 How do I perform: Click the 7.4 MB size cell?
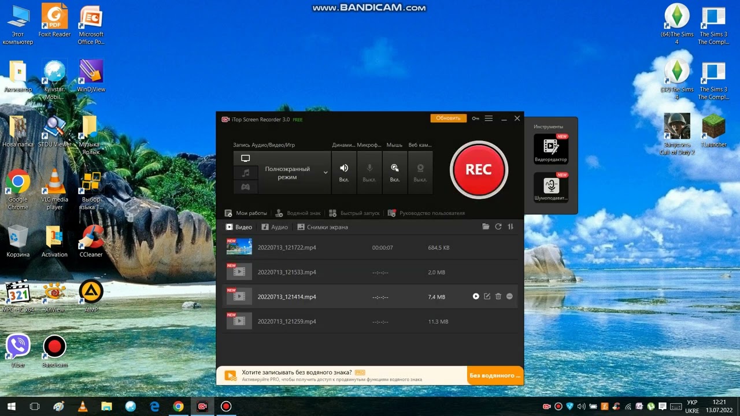pyautogui.click(x=436, y=297)
